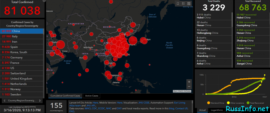
Task: Open the NHC data source link
Action: [x=109, y=109]
